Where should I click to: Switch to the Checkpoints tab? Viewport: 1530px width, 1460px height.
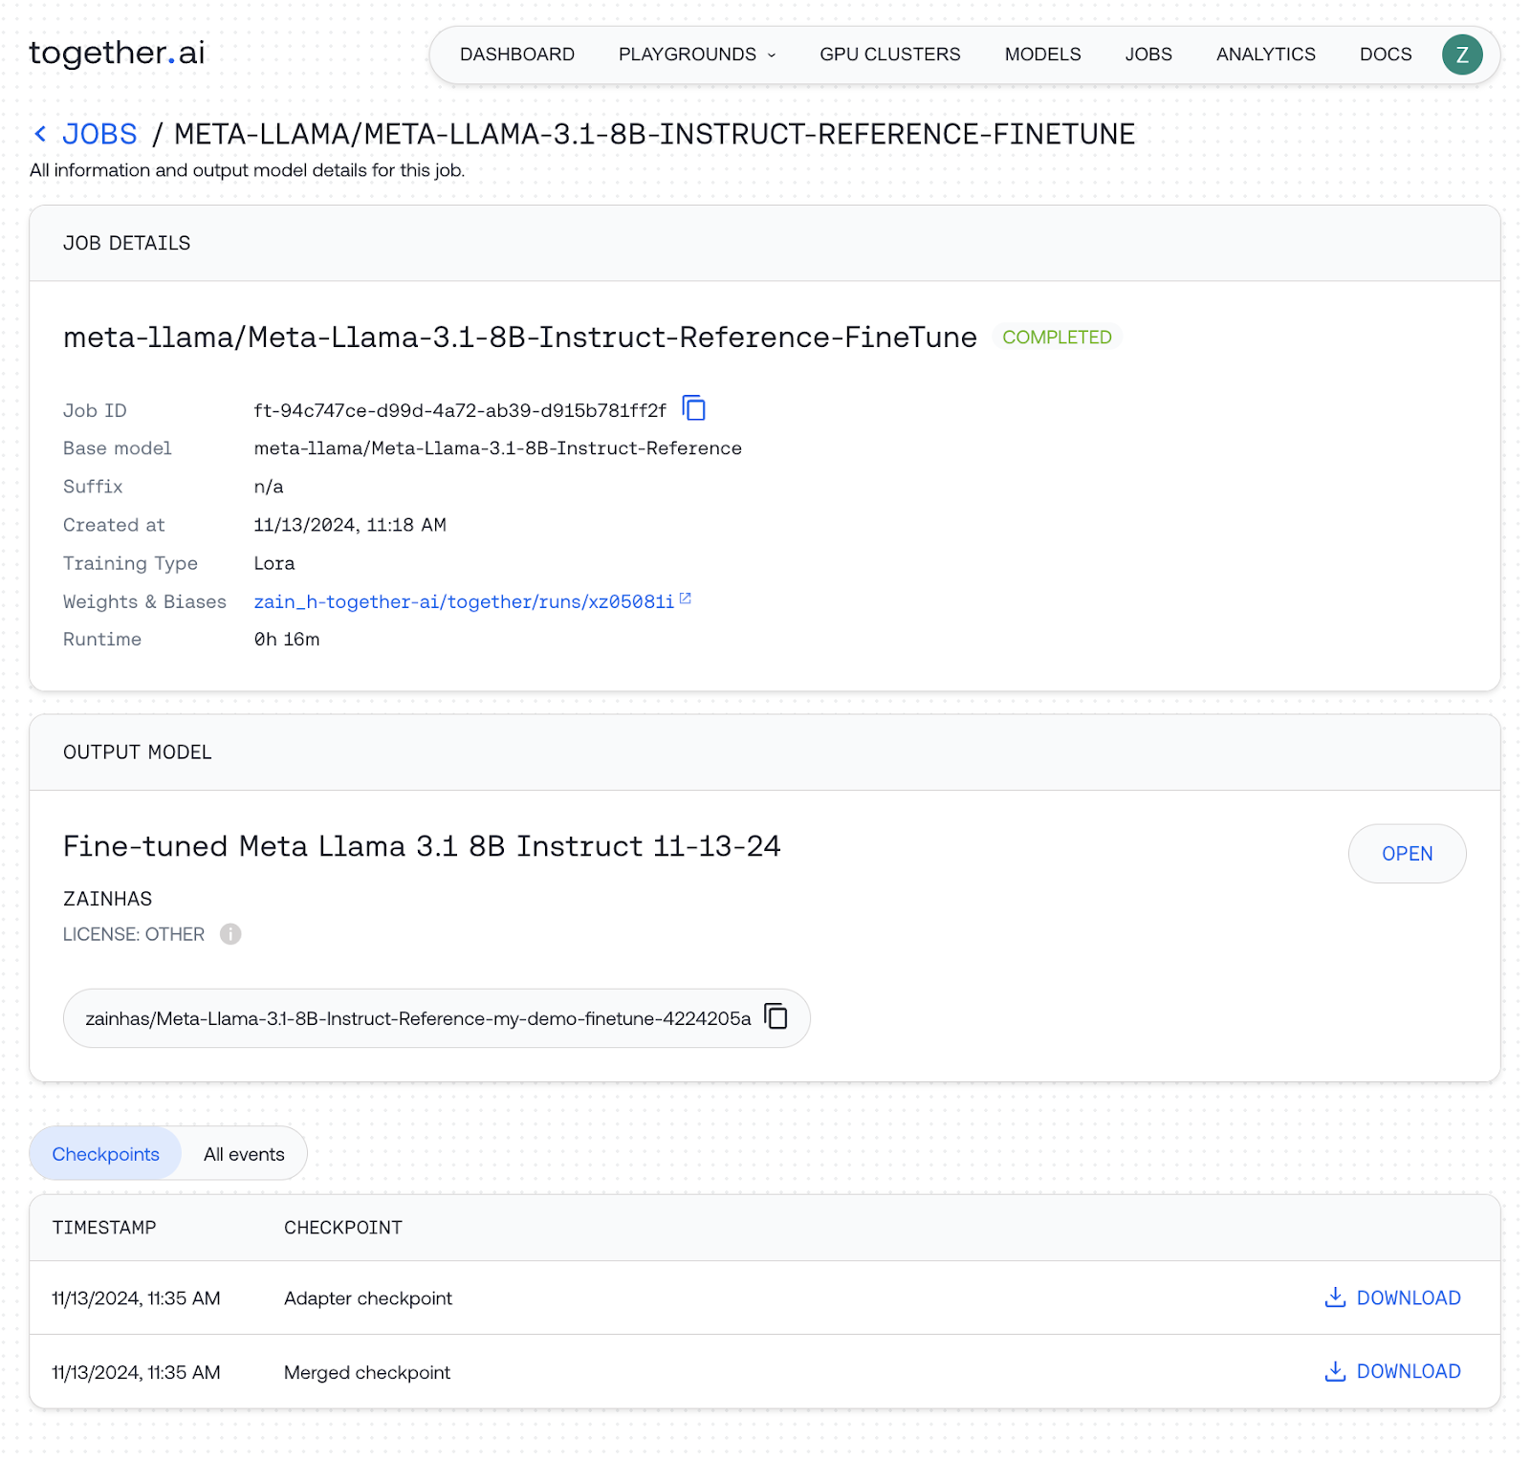pyautogui.click(x=105, y=1154)
